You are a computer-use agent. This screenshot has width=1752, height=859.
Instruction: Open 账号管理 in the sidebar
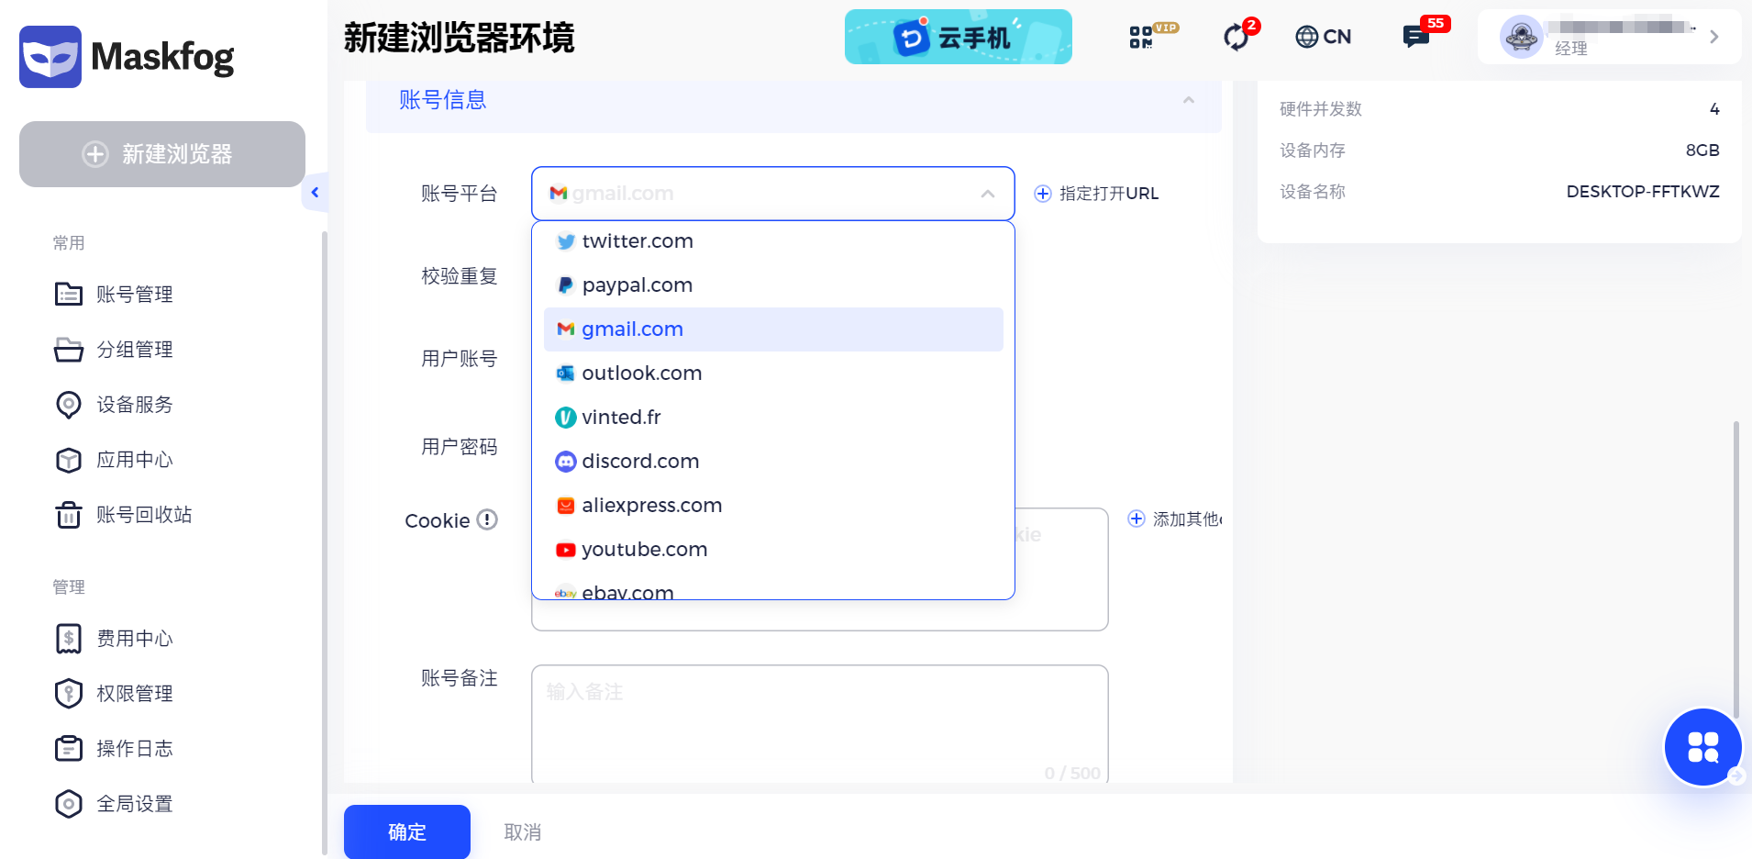[x=115, y=295]
